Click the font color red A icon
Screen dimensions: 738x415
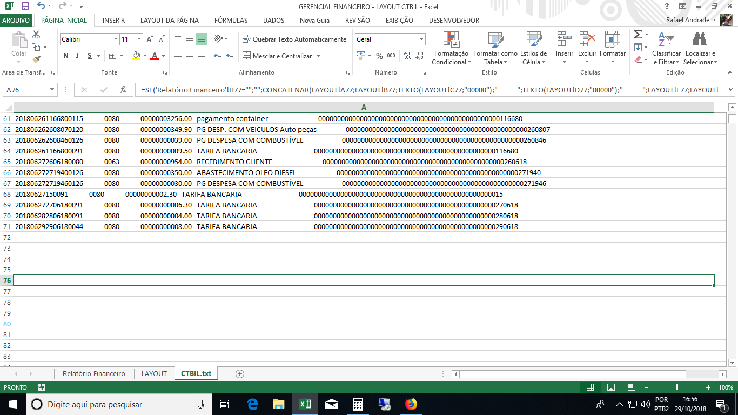[x=155, y=56]
